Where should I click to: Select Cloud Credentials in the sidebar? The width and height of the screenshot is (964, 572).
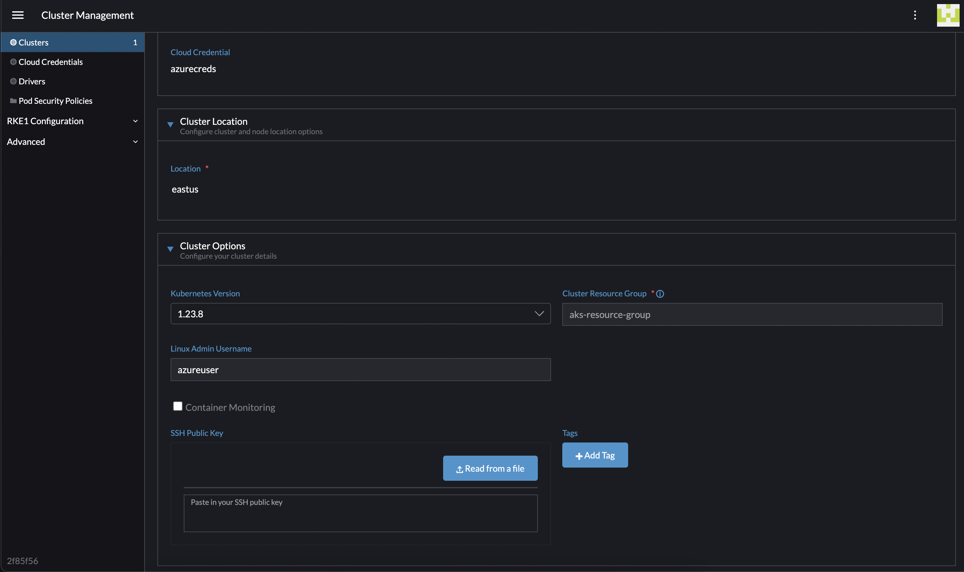50,62
